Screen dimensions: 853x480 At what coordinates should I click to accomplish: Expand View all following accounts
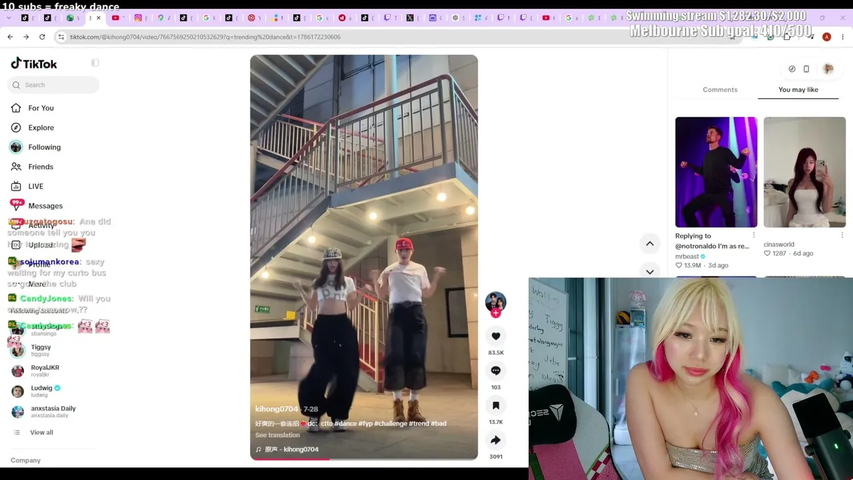[41, 433]
